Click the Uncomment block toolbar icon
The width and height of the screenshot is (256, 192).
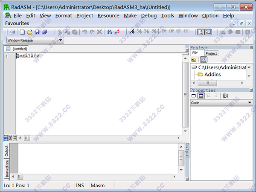click(186, 31)
